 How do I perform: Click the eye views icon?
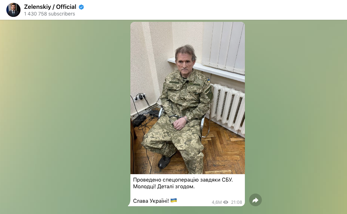click(x=226, y=202)
